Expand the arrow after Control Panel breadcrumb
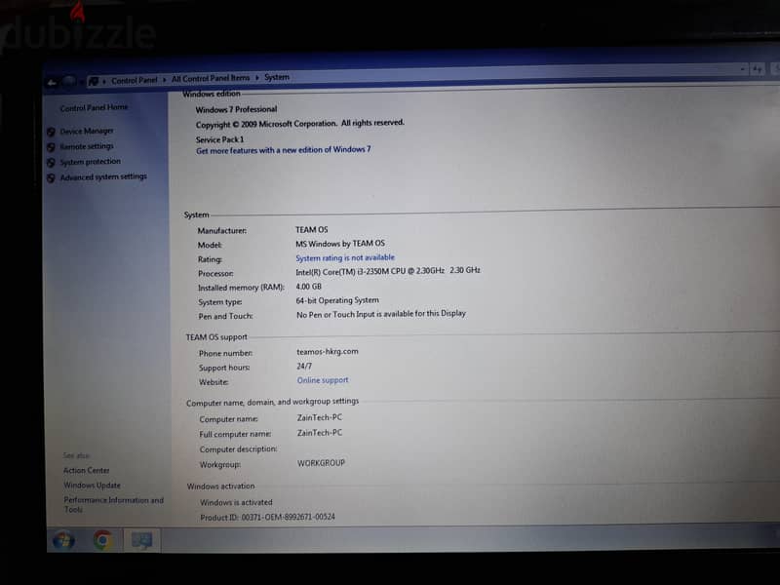Image resolution: width=780 pixels, height=585 pixels. coord(164,80)
